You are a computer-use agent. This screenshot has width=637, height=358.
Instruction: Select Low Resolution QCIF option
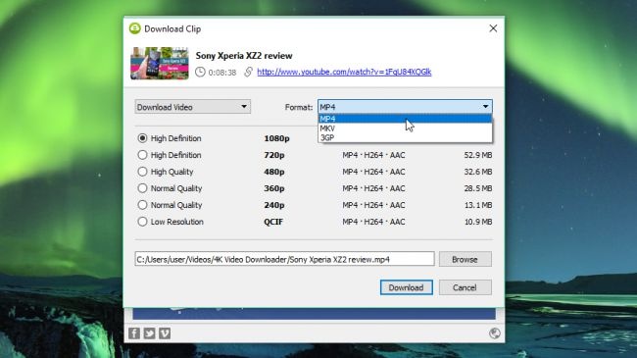(142, 222)
